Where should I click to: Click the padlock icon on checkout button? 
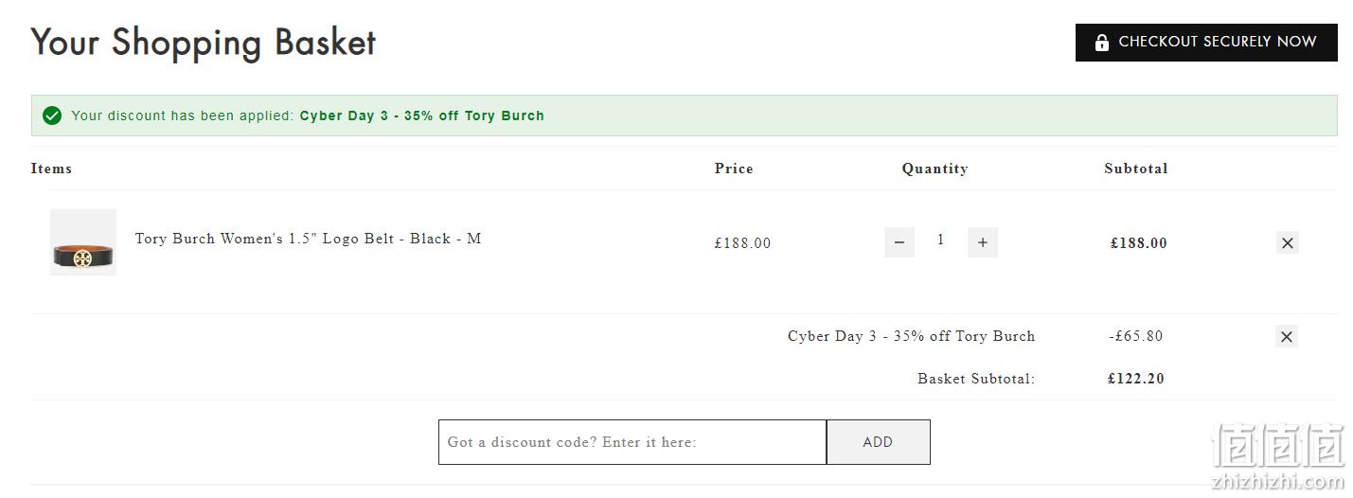click(x=1101, y=43)
